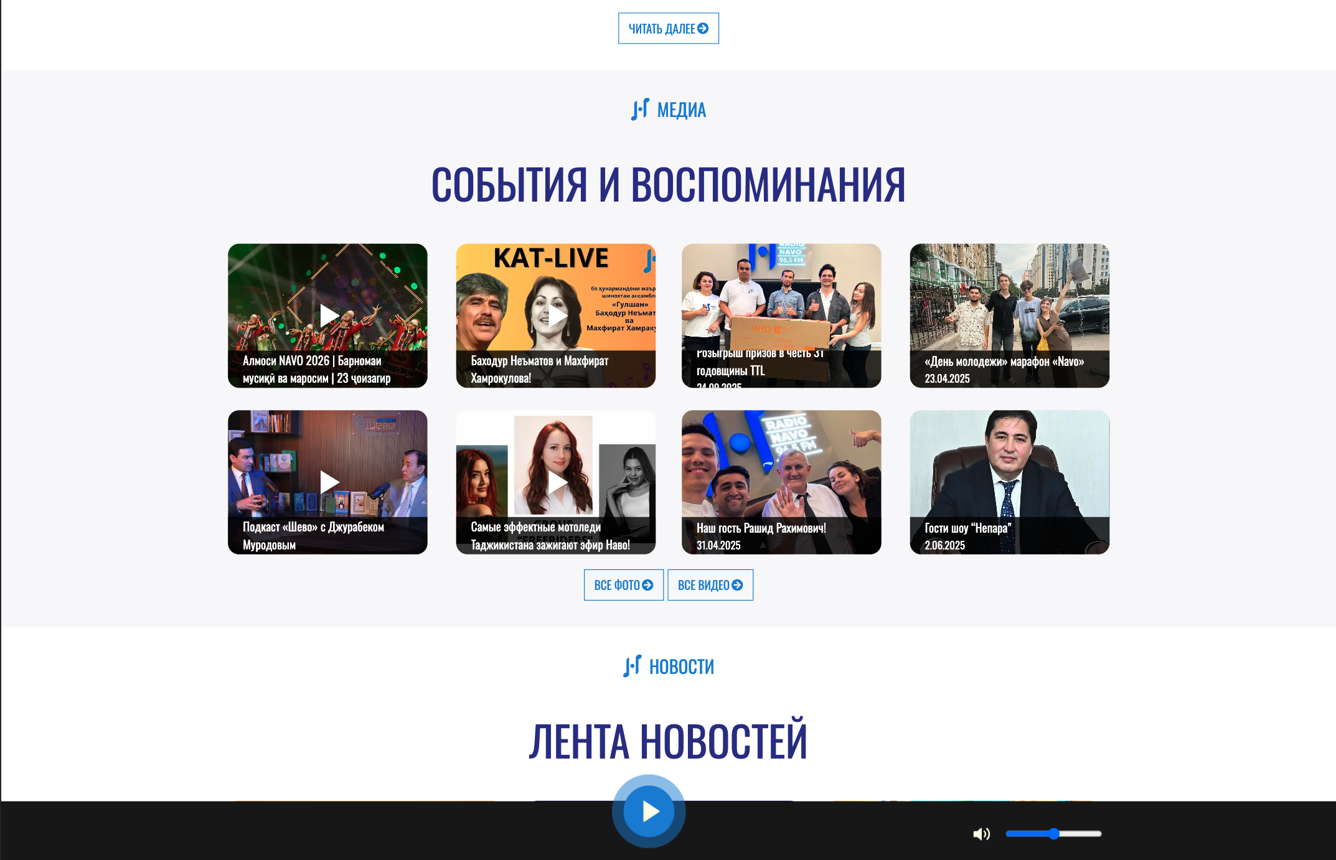Click the radio player play button
Image resolution: width=1336 pixels, height=860 pixels.
point(649,811)
